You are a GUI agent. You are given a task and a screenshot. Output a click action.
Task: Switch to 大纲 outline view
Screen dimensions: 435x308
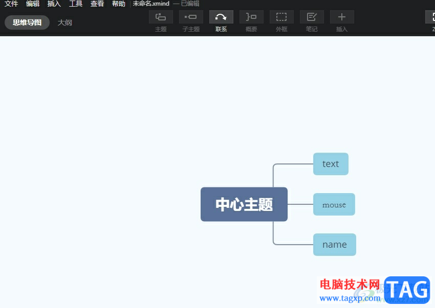pos(64,22)
